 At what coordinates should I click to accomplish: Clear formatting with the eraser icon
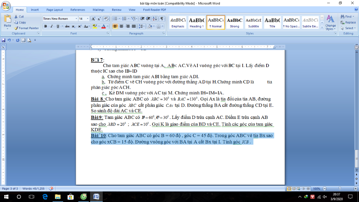click(106, 19)
